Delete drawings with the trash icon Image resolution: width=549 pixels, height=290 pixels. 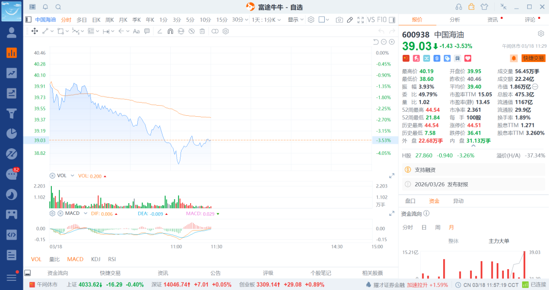(x=202, y=31)
